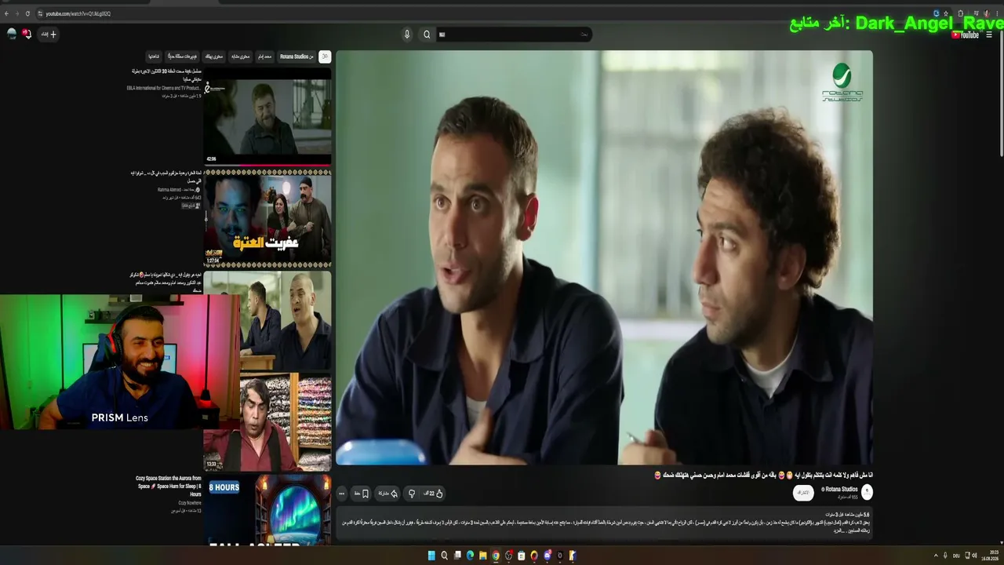The image size is (1004, 565).
Task: Open Task View in the taskbar
Action: [457, 556]
